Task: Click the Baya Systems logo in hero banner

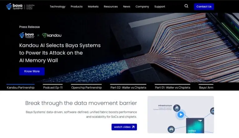Action: click(27, 35)
